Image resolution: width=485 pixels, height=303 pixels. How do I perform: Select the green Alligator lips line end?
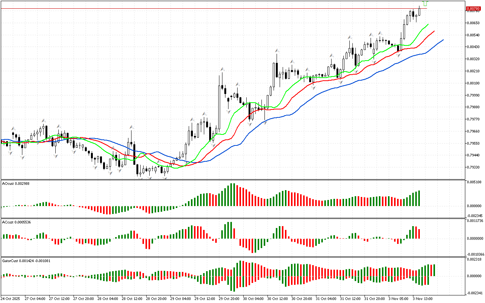click(428, 24)
